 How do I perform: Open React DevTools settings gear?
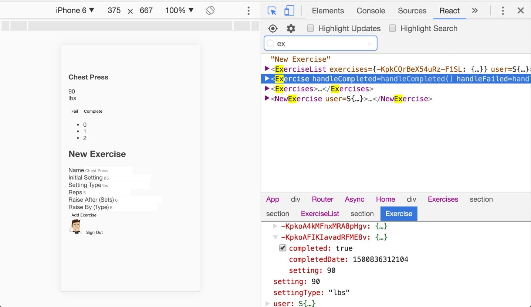[x=291, y=28]
